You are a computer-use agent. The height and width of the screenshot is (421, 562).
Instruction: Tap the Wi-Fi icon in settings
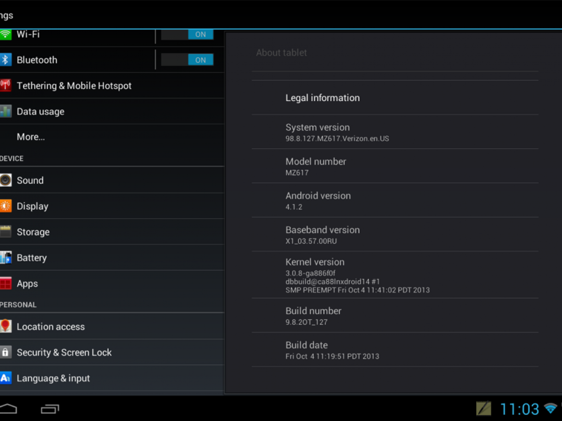click(x=6, y=34)
